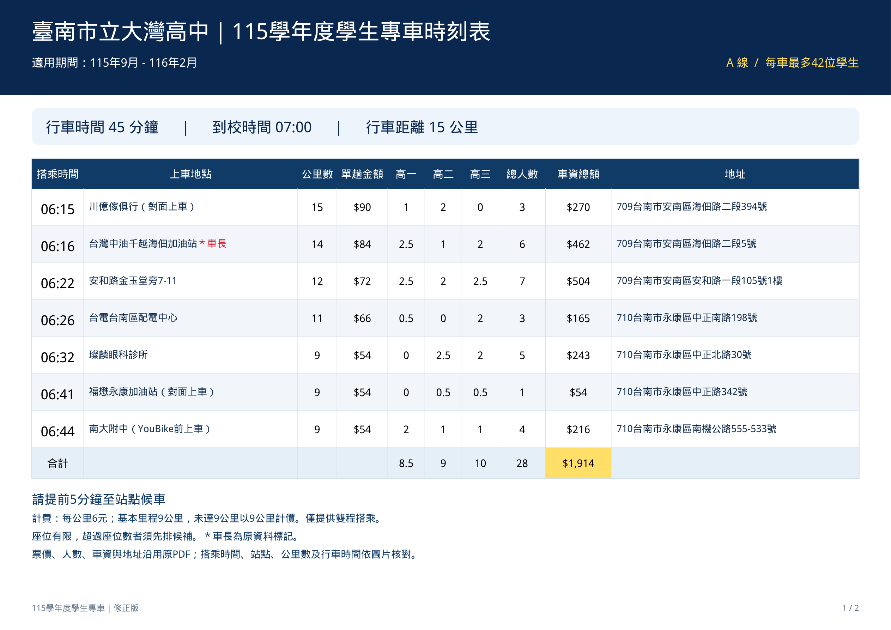Screen dimensions: 891x630
Task: Click address 709台南市安南區海佃路二段394號
Action: point(692,206)
